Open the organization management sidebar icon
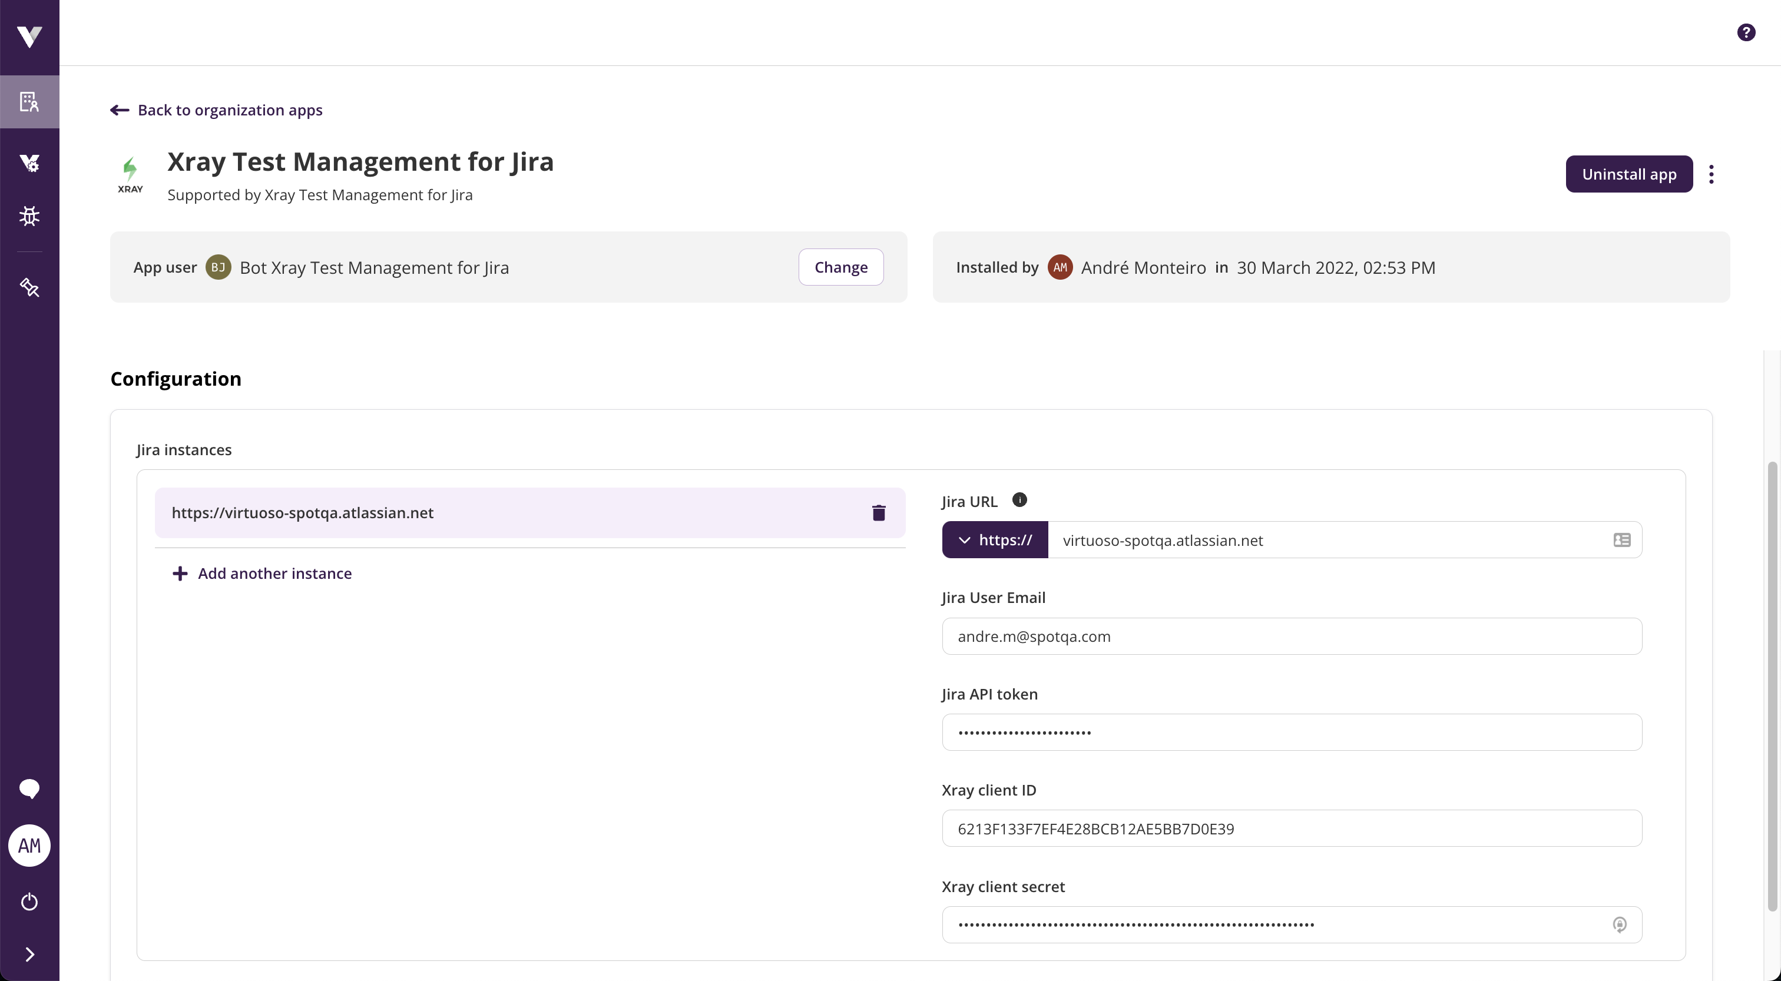 pyautogui.click(x=29, y=102)
